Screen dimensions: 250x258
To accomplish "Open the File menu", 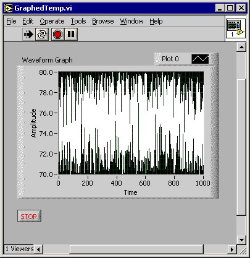I will click(11, 21).
